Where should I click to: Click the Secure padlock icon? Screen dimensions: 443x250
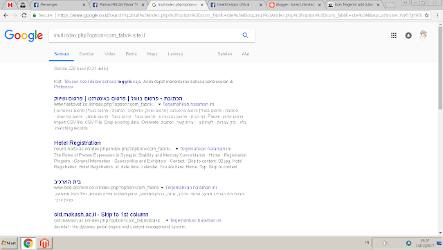tap(35, 15)
